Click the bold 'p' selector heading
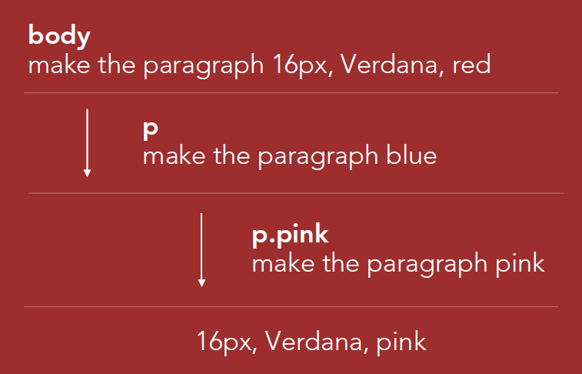 pos(151,129)
